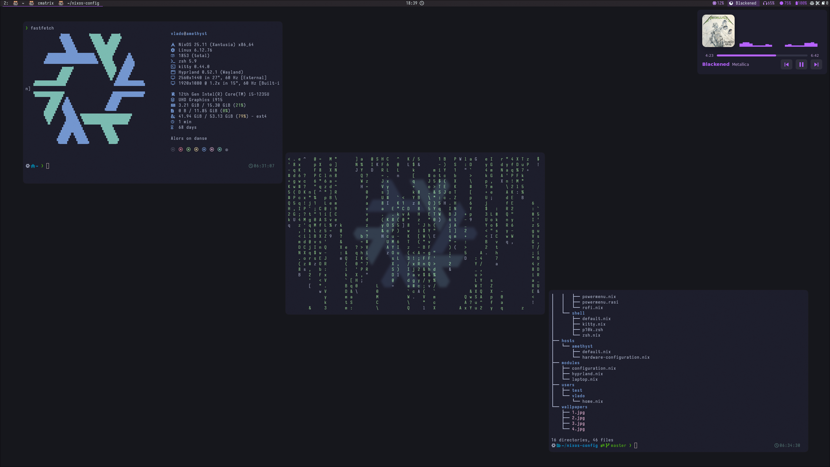
Task: Skip to the previous track
Action: (786, 65)
